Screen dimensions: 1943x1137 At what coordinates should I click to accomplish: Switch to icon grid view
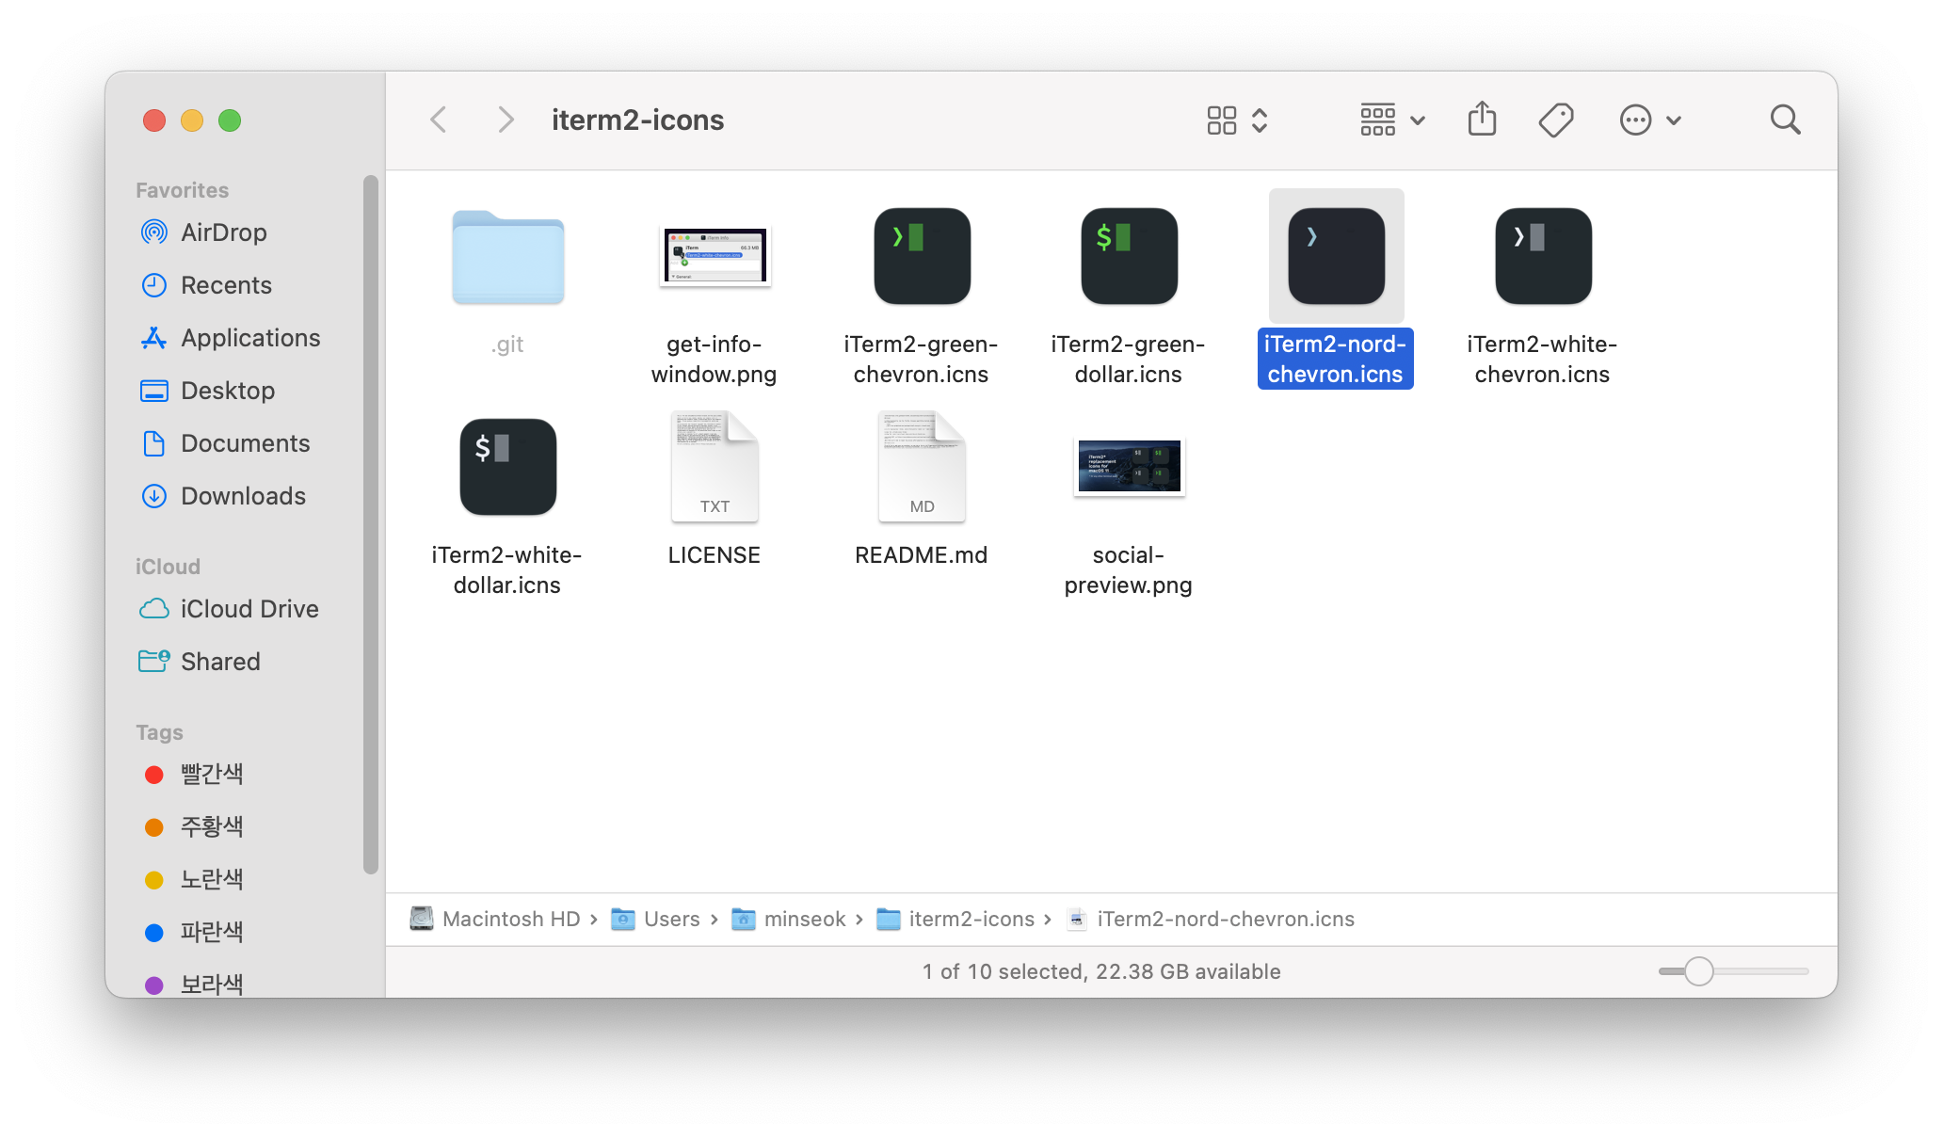click(1221, 120)
